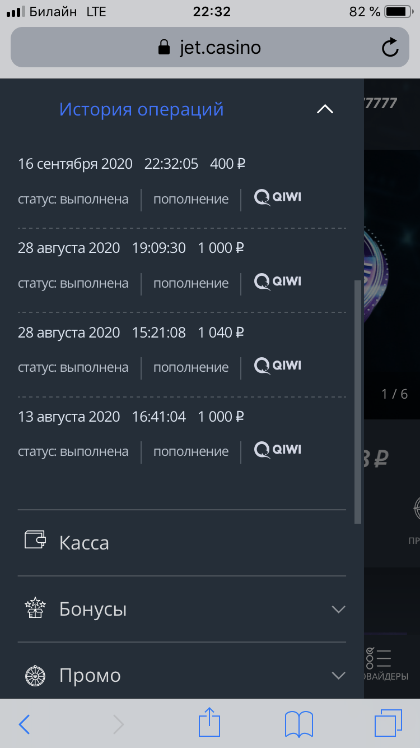Image resolution: width=420 pixels, height=748 pixels.
Task: Open the Safari tabs switcher icon
Action: pyautogui.click(x=388, y=723)
